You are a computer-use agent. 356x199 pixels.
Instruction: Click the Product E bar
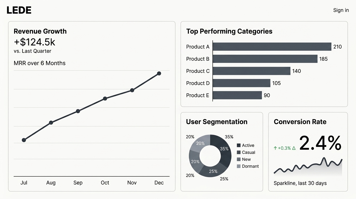point(237,95)
